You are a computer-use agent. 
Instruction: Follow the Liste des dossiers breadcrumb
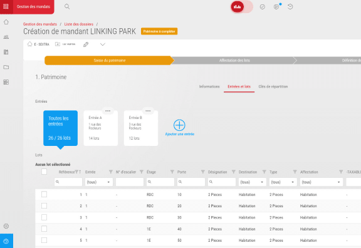(79, 24)
